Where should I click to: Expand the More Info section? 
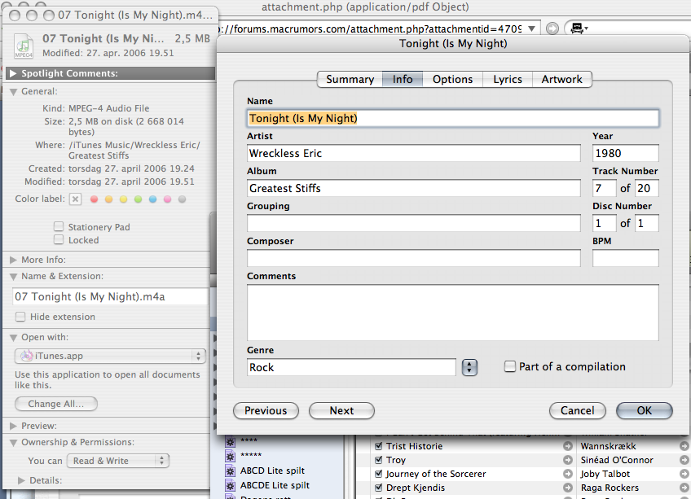coord(13,260)
